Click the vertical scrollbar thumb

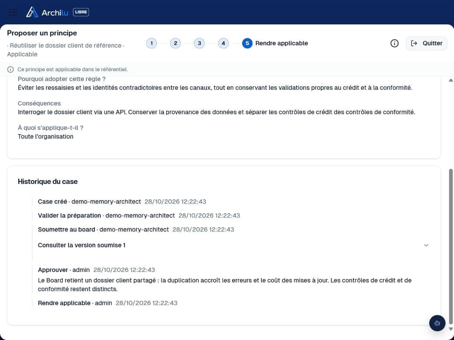point(451,247)
